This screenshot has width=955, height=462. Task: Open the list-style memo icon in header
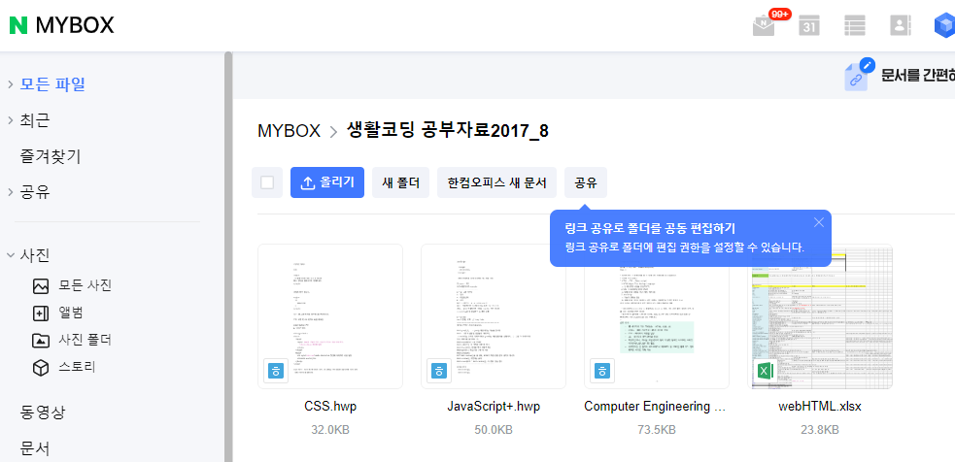click(855, 25)
